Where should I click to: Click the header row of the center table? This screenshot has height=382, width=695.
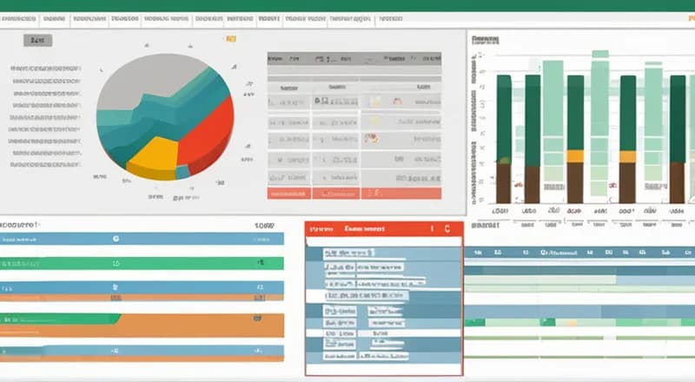pyautogui.click(x=353, y=58)
